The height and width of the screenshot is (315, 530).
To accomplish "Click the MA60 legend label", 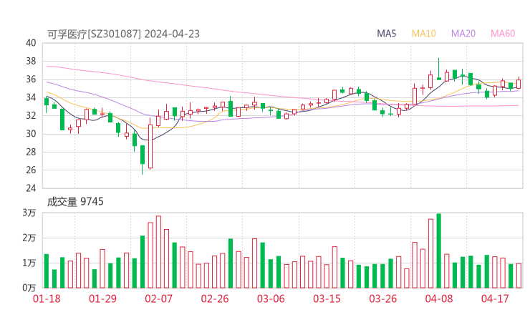I will click(x=503, y=34).
